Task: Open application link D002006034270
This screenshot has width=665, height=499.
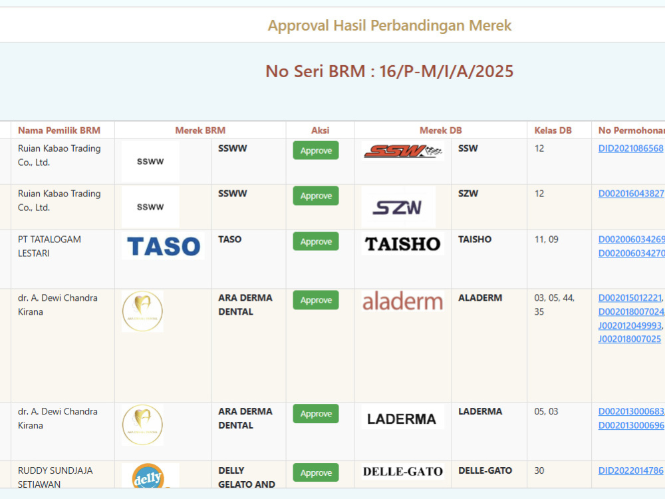Action: 632,253
